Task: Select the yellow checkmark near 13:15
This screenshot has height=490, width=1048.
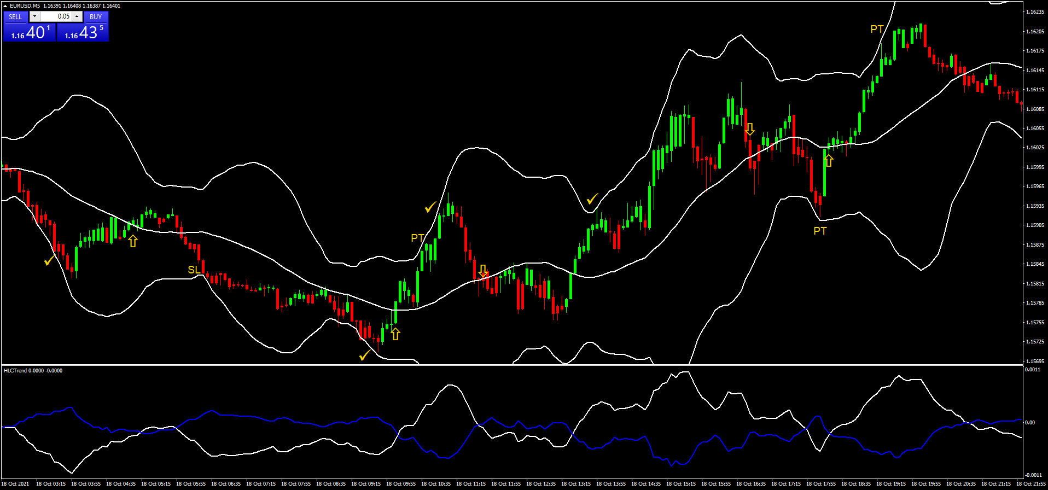Action: (592, 199)
